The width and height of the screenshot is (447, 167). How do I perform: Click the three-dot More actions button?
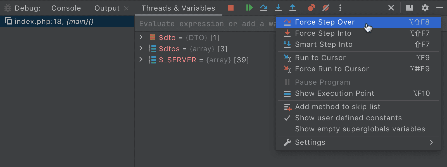point(340,8)
